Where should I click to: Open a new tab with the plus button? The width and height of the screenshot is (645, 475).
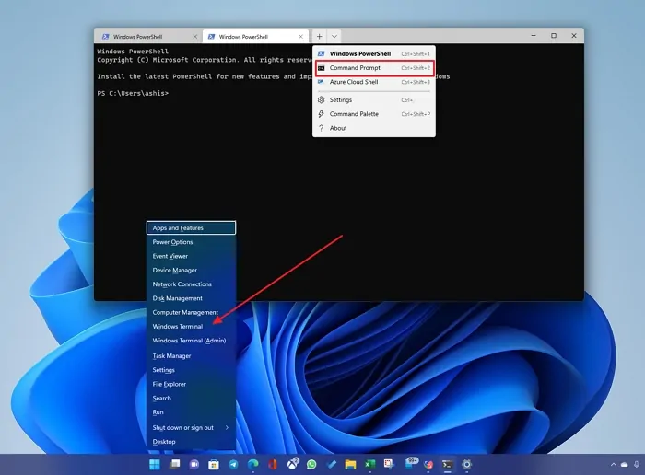point(319,36)
